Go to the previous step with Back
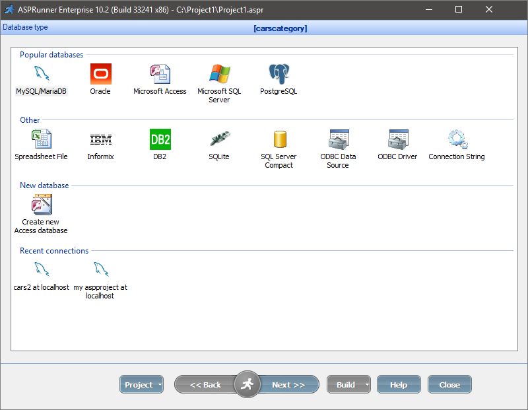 [x=205, y=384]
